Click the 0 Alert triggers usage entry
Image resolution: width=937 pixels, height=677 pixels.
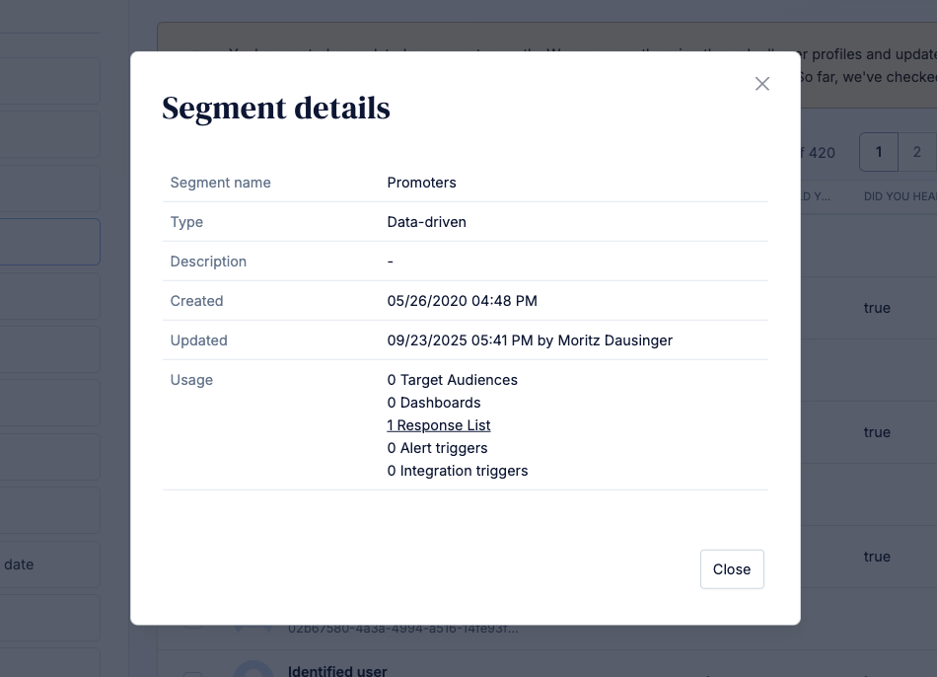(x=437, y=448)
